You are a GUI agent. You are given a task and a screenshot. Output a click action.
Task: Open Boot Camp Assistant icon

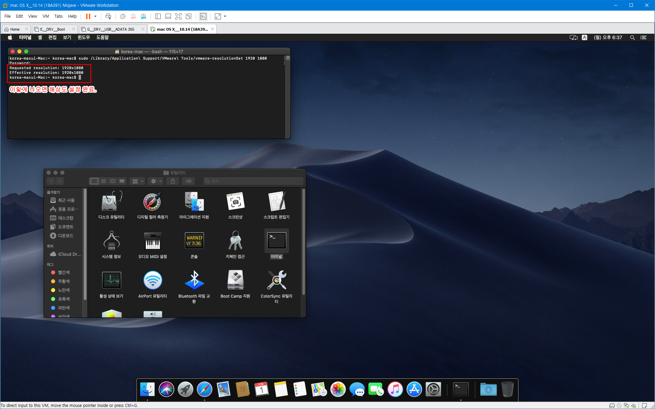click(235, 280)
